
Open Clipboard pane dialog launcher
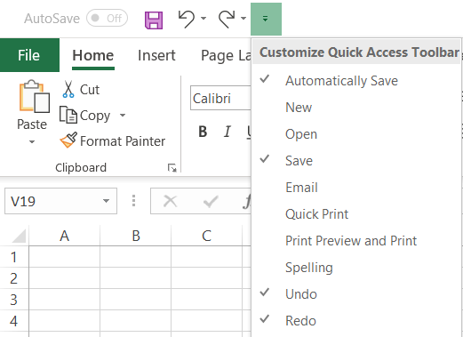(x=172, y=168)
